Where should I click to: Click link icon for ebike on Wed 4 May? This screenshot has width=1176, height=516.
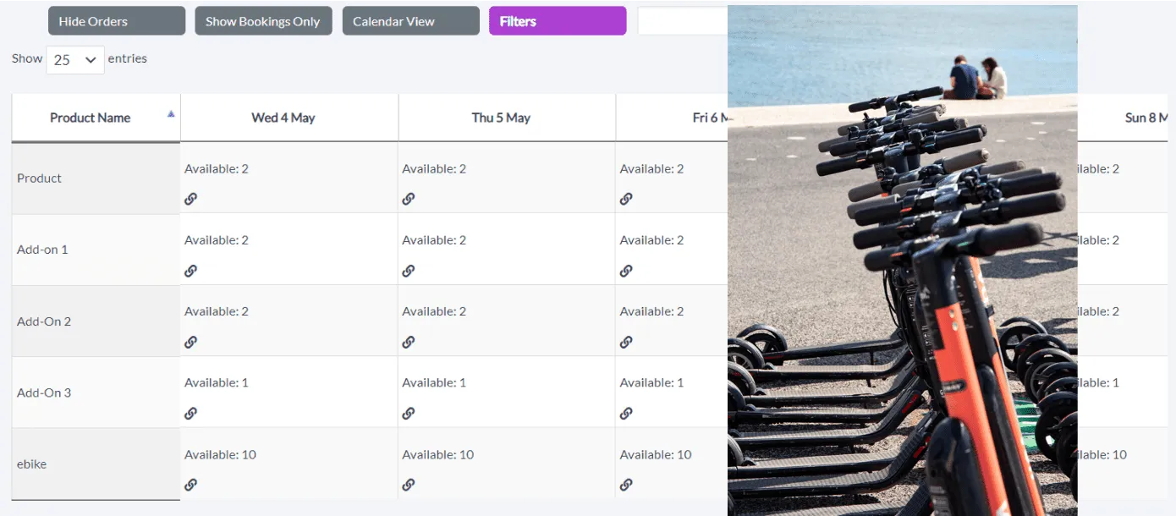tap(191, 485)
